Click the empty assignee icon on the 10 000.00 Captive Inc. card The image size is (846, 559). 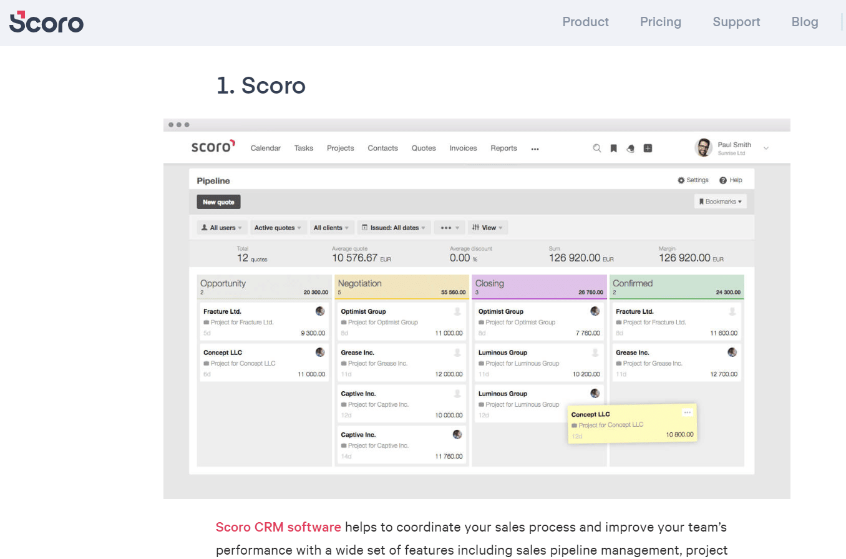[x=457, y=393]
